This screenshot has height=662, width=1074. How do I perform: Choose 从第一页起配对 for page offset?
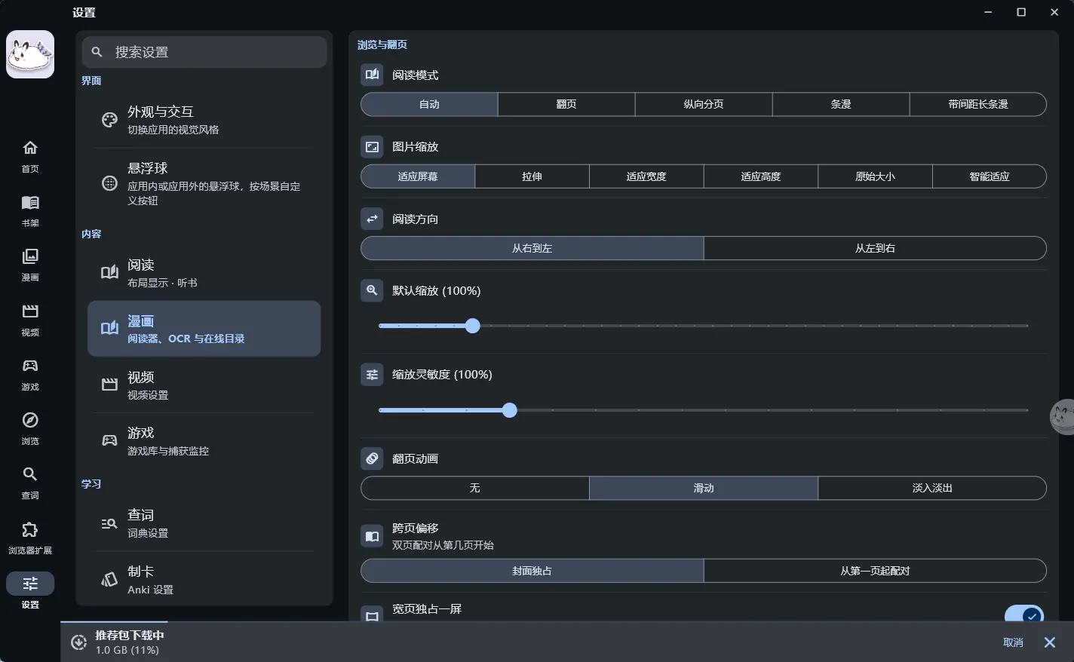pos(875,571)
